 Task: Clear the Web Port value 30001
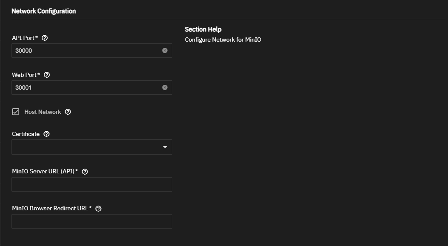click(x=165, y=88)
